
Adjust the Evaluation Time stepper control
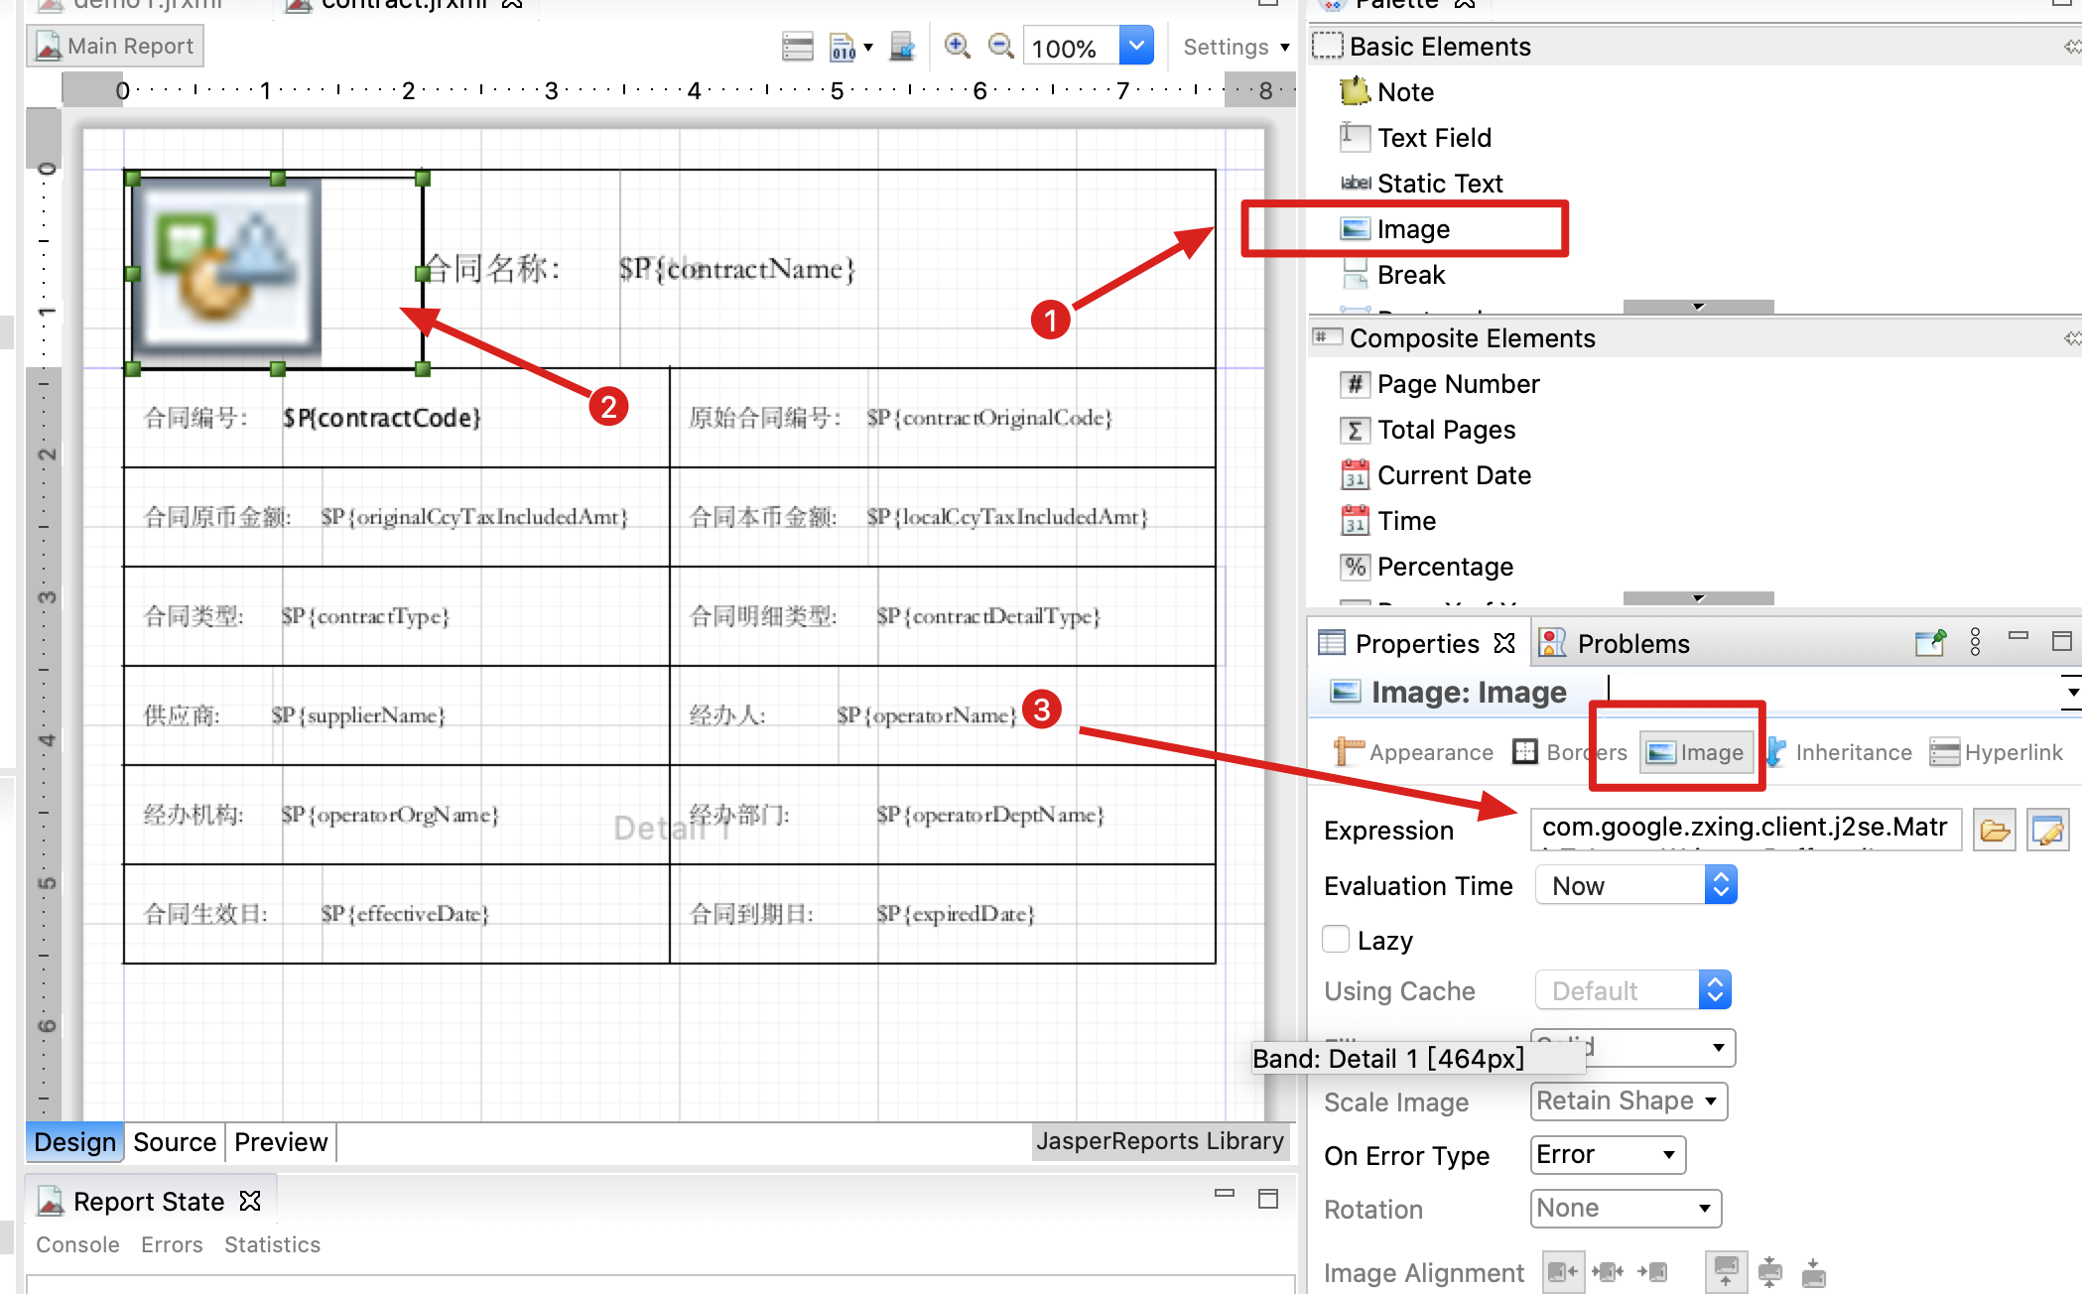point(1721,884)
